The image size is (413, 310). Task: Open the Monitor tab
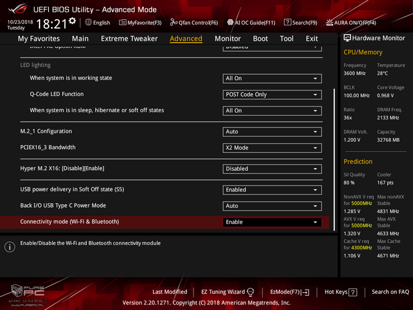(227, 39)
